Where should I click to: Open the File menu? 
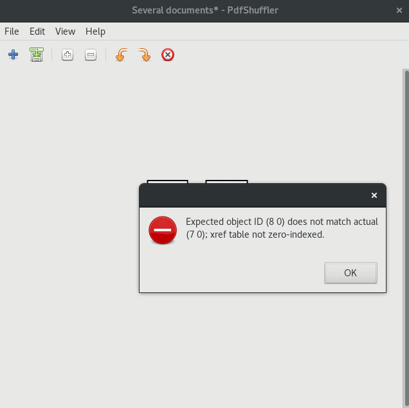pos(12,31)
